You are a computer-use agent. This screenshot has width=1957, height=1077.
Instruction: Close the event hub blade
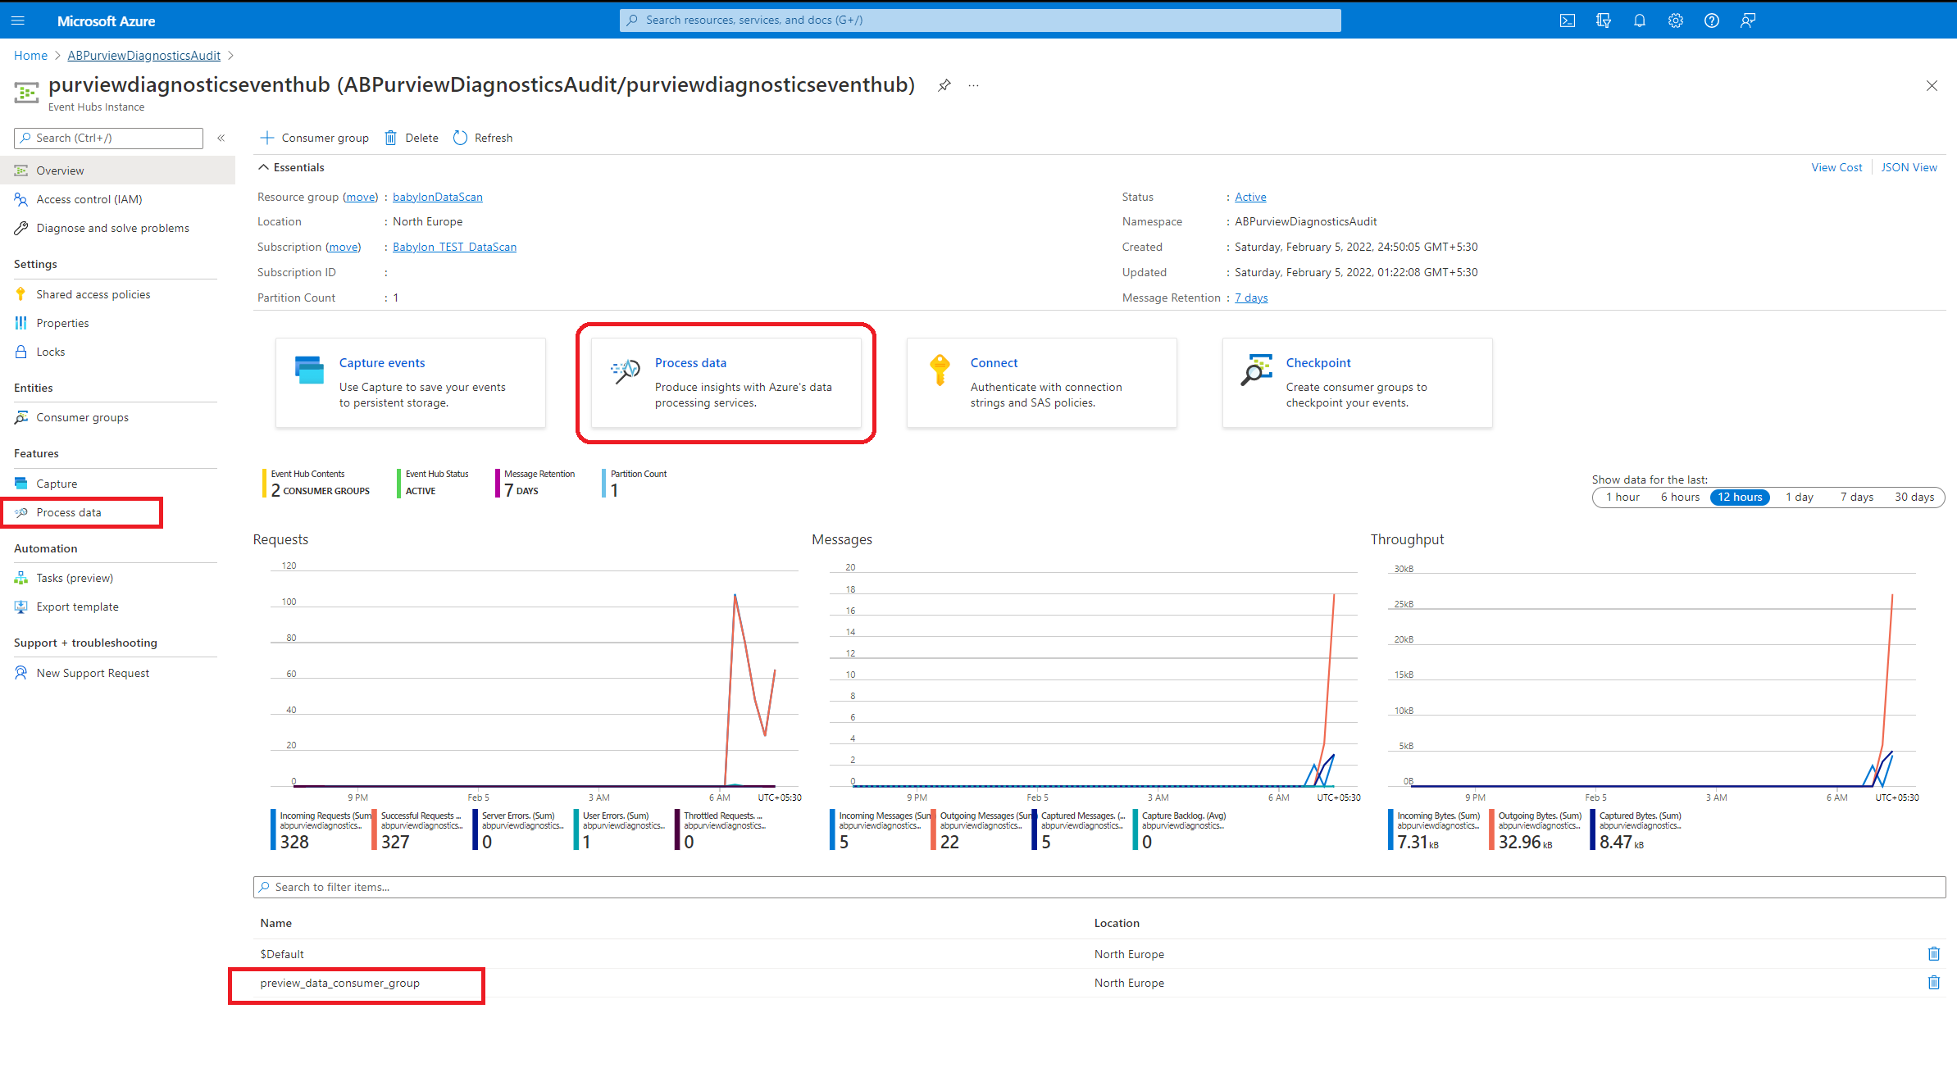click(x=1932, y=85)
